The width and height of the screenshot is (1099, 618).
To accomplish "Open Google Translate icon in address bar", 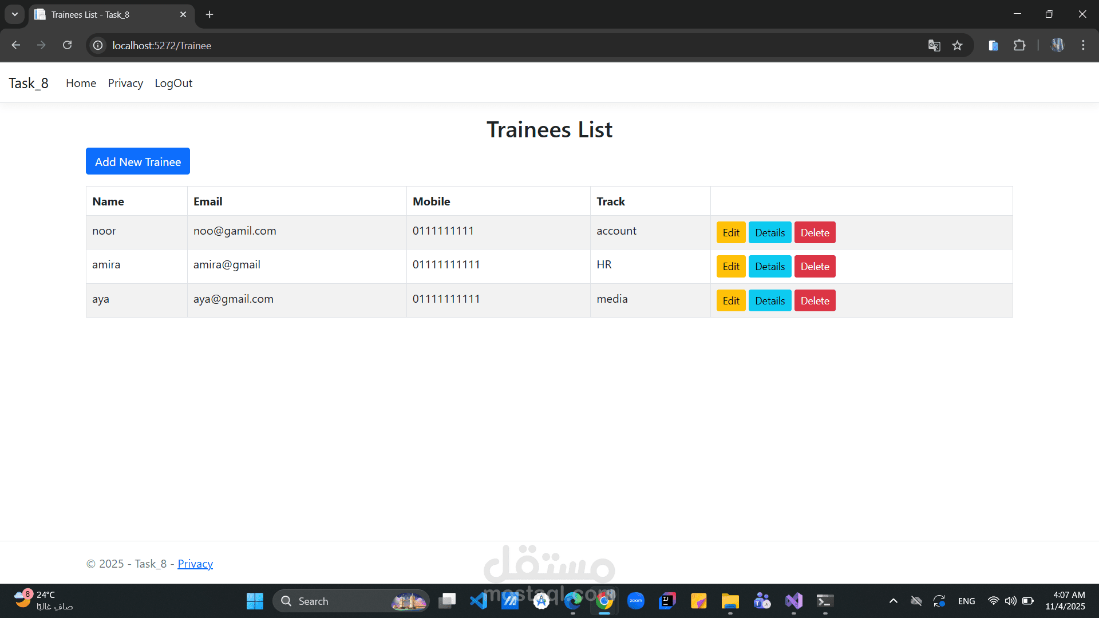I will pyautogui.click(x=934, y=45).
